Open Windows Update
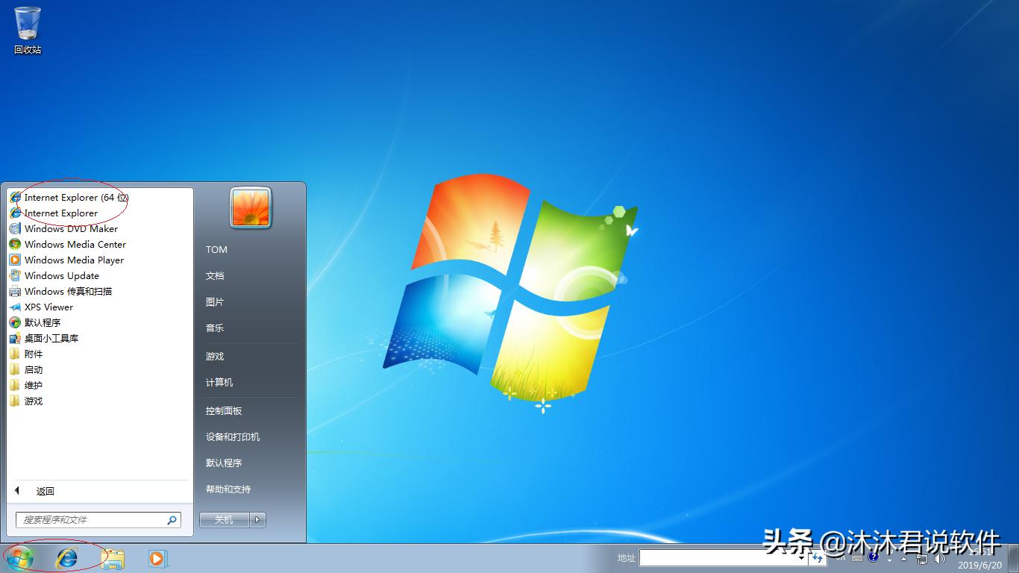Screen dimensions: 1019x573 click(61, 275)
